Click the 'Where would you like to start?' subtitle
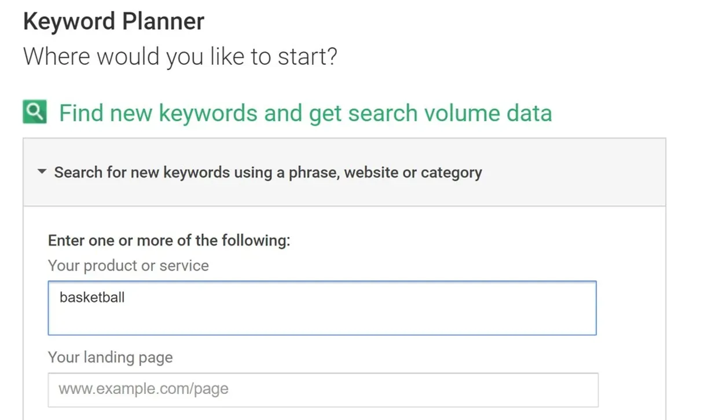 tap(179, 57)
